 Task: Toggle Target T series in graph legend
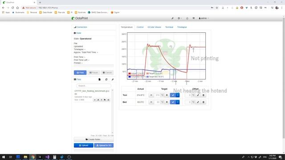[x=155, y=73]
